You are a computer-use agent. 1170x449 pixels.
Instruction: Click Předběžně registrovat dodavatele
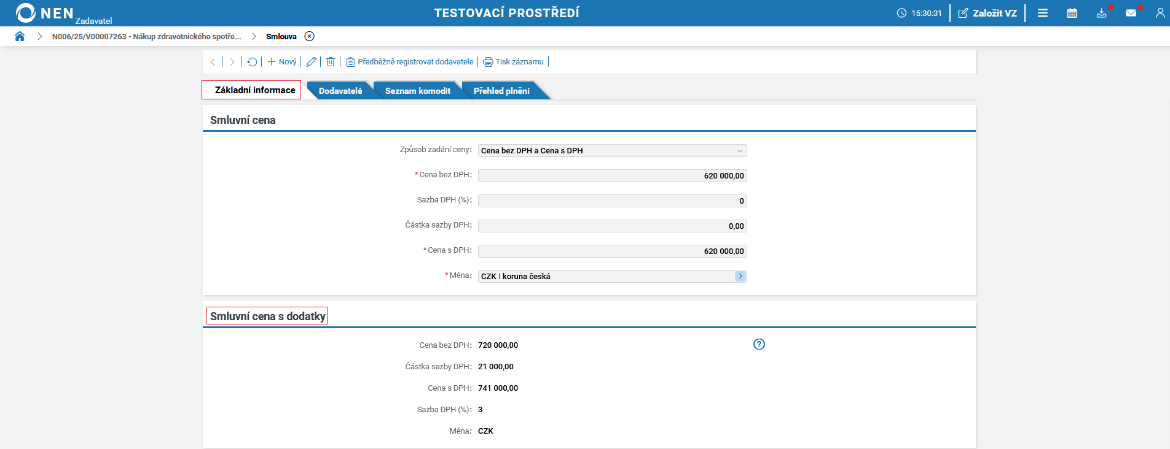click(410, 62)
